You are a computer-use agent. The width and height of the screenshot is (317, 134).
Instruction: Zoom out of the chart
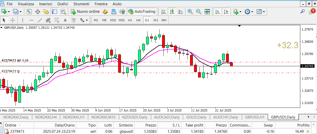tap(199, 11)
